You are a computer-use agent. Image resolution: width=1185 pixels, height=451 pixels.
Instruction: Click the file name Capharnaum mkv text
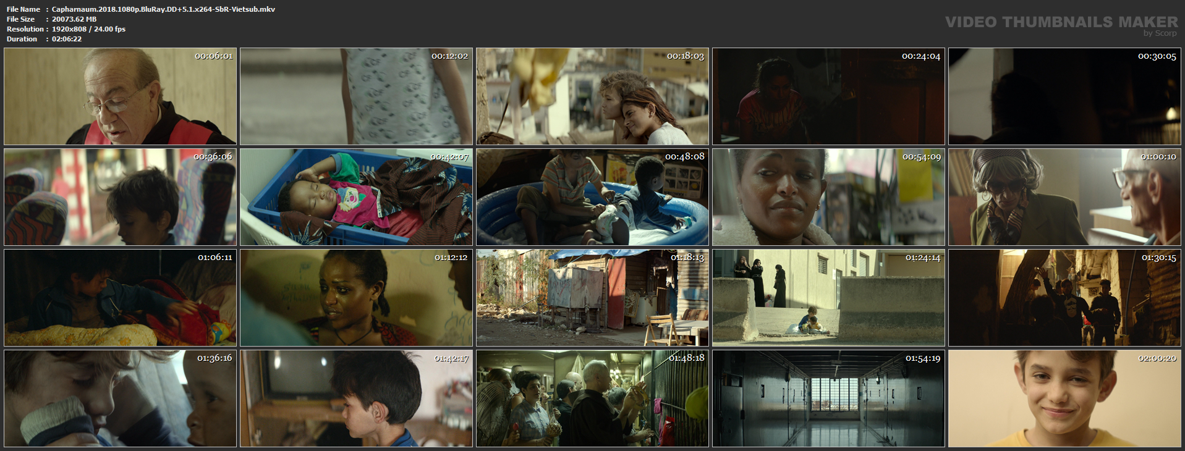tap(163, 9)
